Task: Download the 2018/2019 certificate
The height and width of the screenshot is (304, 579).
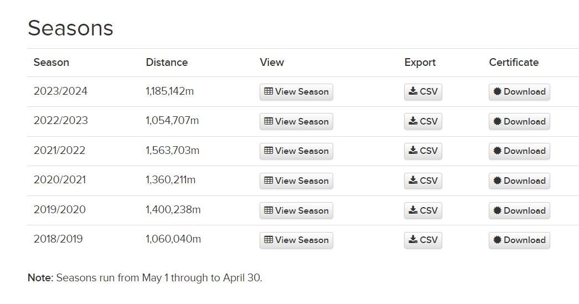Action: (519, 240)
